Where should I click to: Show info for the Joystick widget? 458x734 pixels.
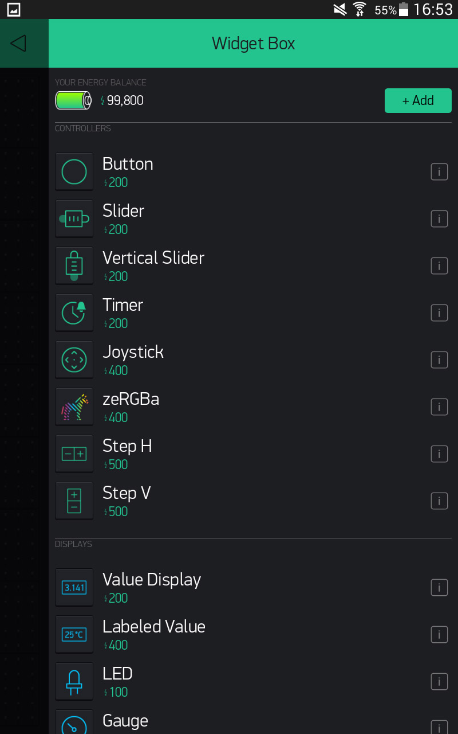point(439,360)
